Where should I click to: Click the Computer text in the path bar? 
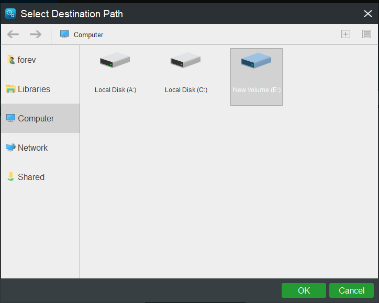click(x=88, y=35)
